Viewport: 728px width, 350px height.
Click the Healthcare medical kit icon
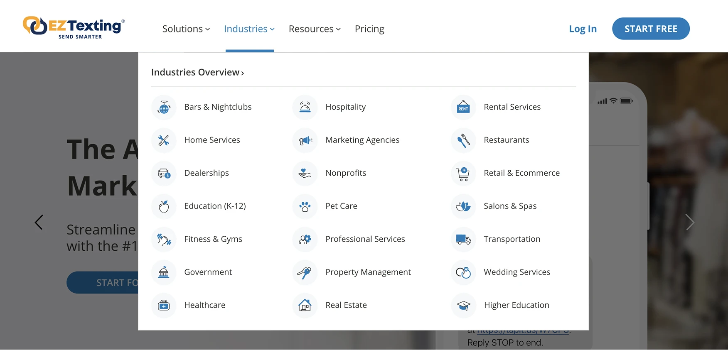click(164, 306)
